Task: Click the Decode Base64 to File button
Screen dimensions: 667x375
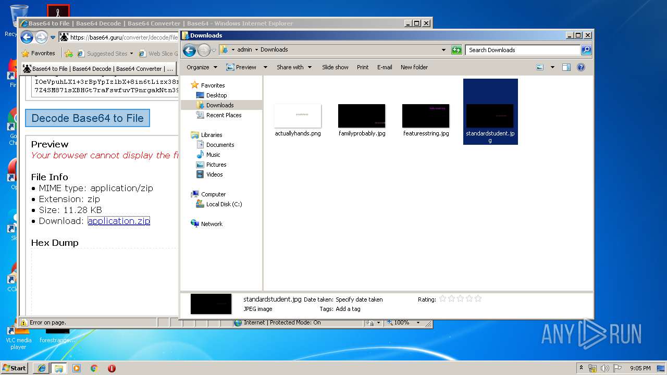Action: click(x=88, y=118)
